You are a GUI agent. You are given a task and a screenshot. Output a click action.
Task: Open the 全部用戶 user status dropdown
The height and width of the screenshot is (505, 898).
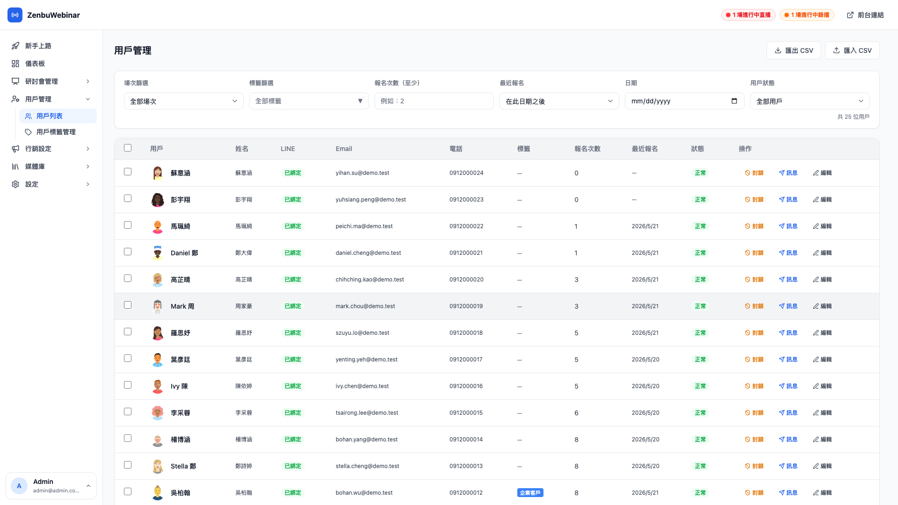click(810, 101)
